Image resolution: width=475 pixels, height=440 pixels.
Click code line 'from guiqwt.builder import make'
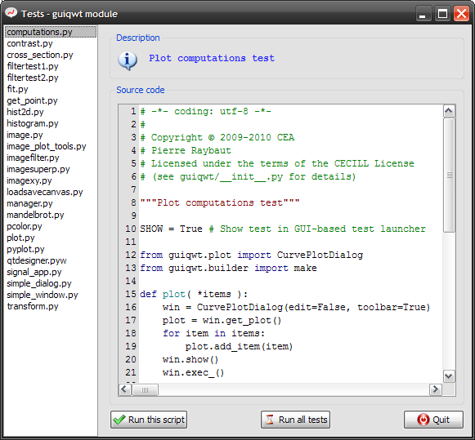[228, 269]
